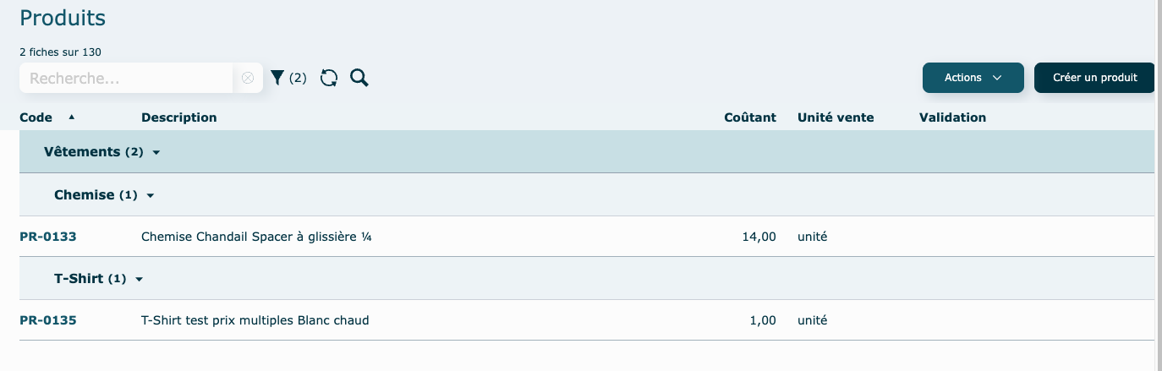Collapse the T-Shirt subgroup
Image resolution: width=1162 pixels, height=371 pixels.
pos(140,279)
